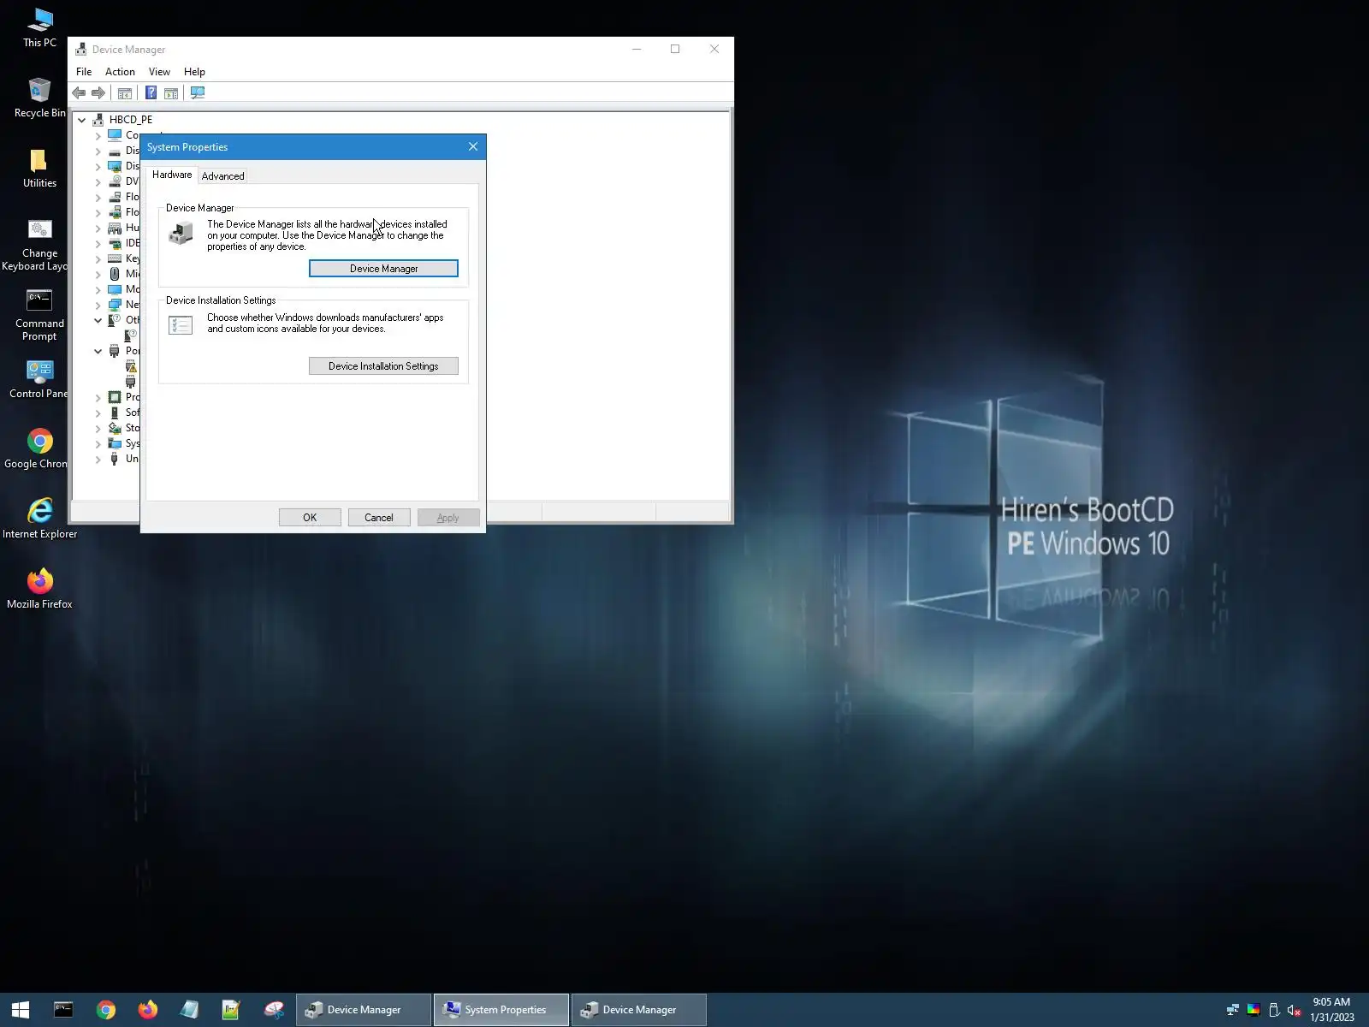Select the mouse icon in the device tree
The width and height of the screenshot is (1369, 1027).
pyautogui.click(x=115, y=274)
